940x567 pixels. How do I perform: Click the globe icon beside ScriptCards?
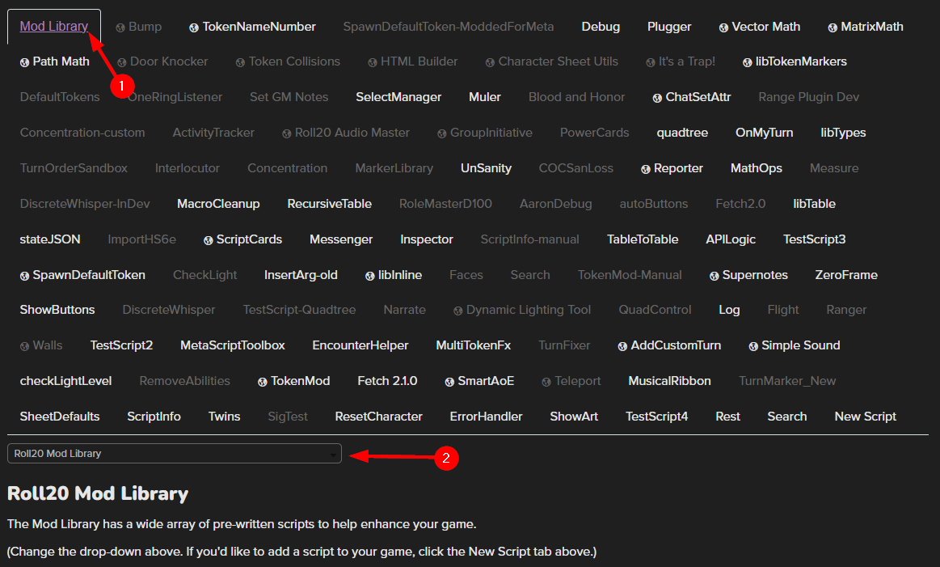[x=208, y=240]
